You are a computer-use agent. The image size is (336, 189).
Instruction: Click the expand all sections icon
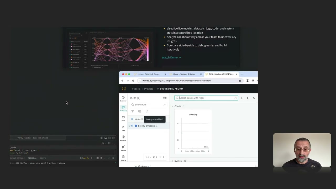pos(242,98)
